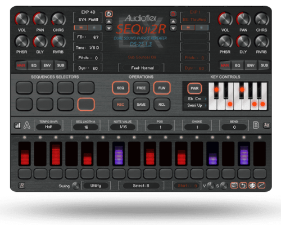Click the REC button
Image resolution: width=281 pixels, height=225 pixels.
(121, 105)
